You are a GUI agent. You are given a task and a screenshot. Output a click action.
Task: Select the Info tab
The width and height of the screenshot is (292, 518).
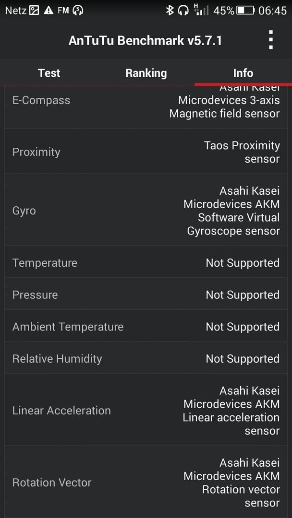pyautogui.click(x=243, y=73)
